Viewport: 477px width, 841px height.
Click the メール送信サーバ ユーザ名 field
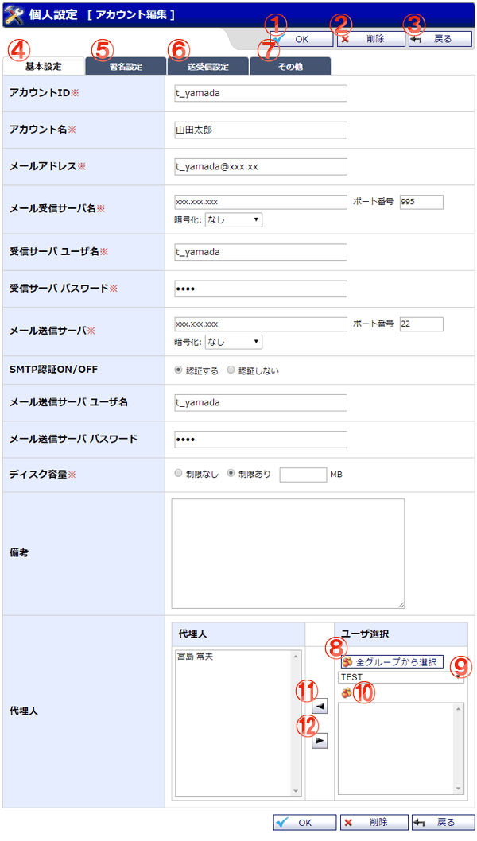point(261,403)
